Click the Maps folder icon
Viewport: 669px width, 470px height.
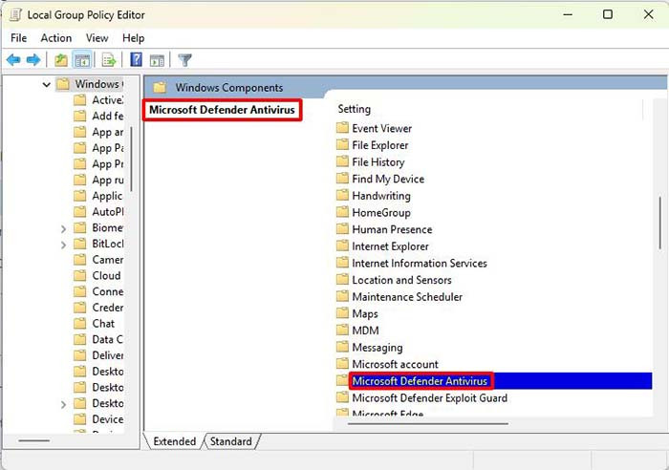click(x=342, y=313)
